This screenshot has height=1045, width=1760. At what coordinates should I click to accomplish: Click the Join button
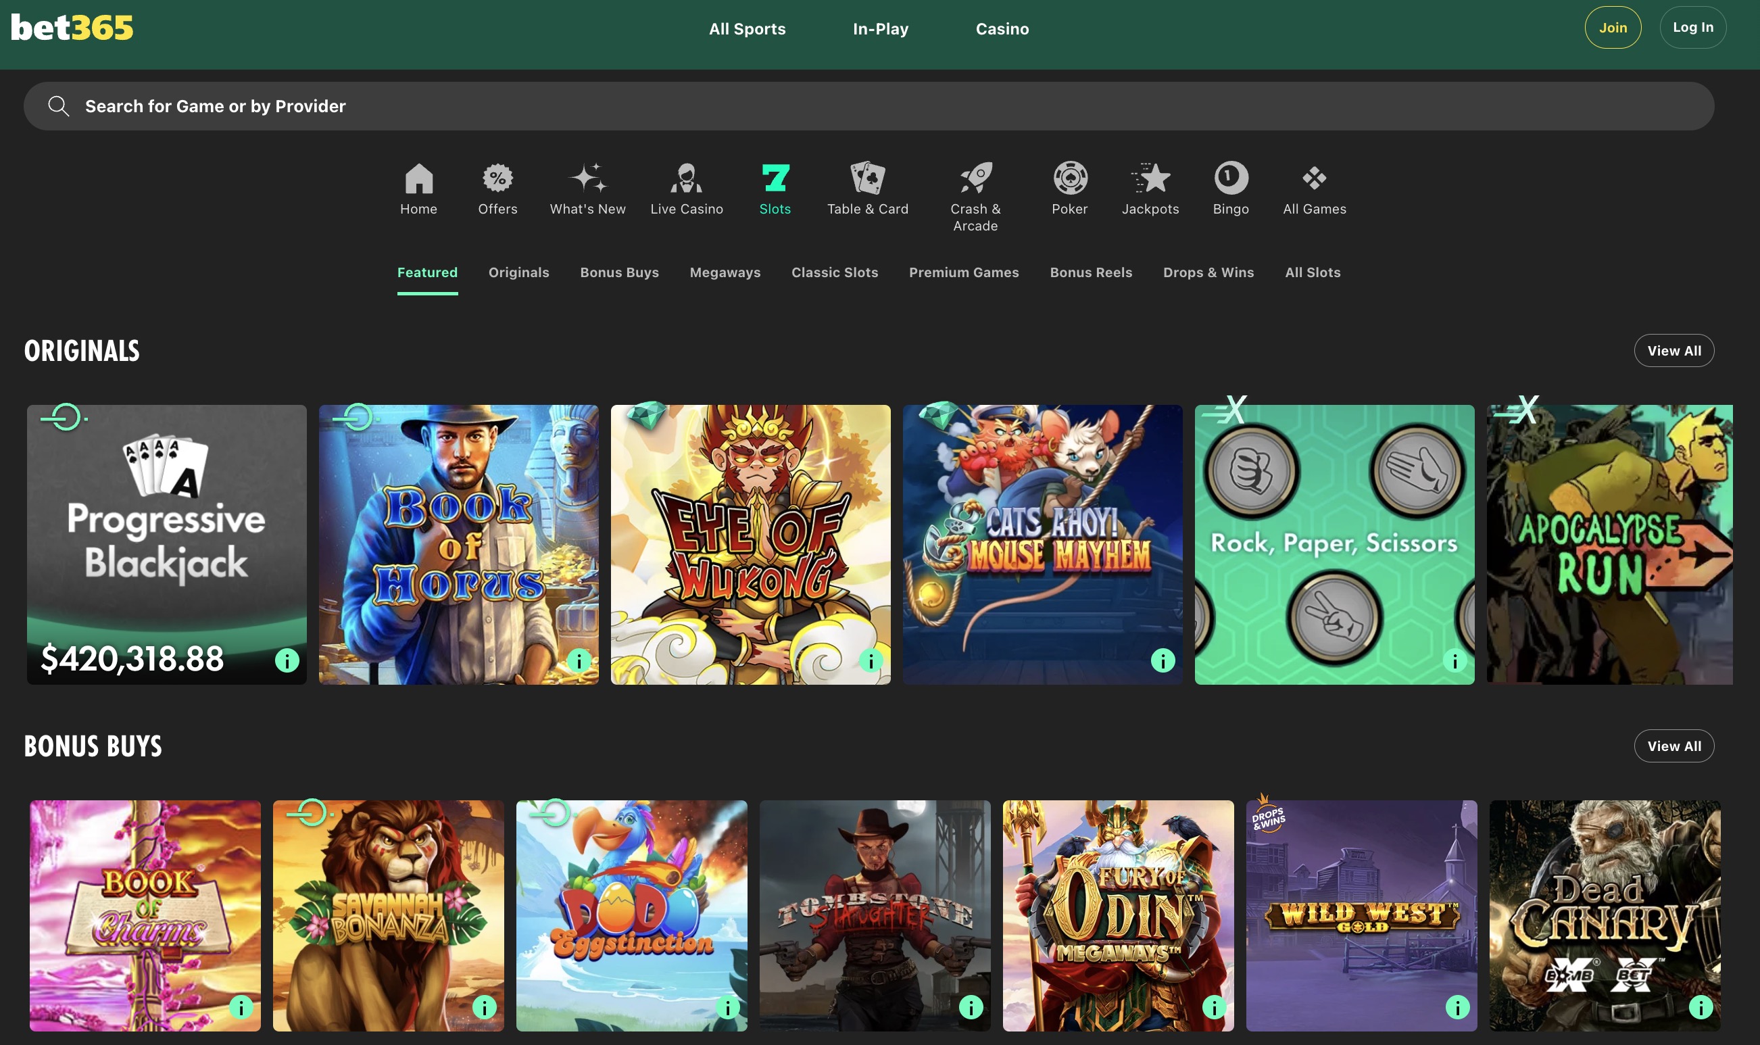[1613, 28]
